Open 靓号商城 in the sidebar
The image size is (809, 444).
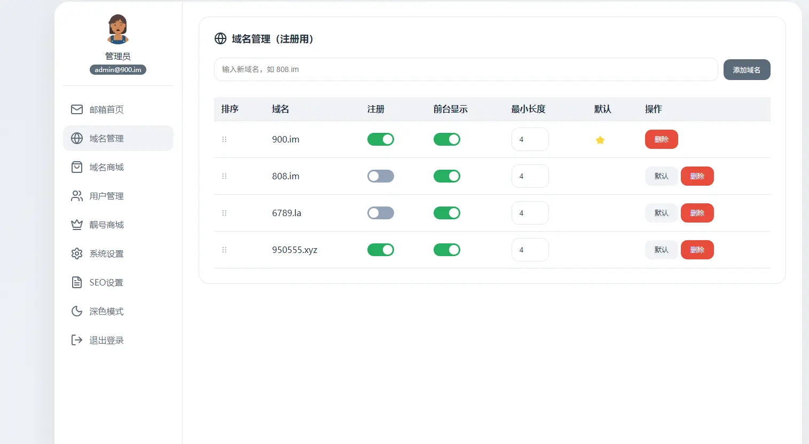coord(118,225)
